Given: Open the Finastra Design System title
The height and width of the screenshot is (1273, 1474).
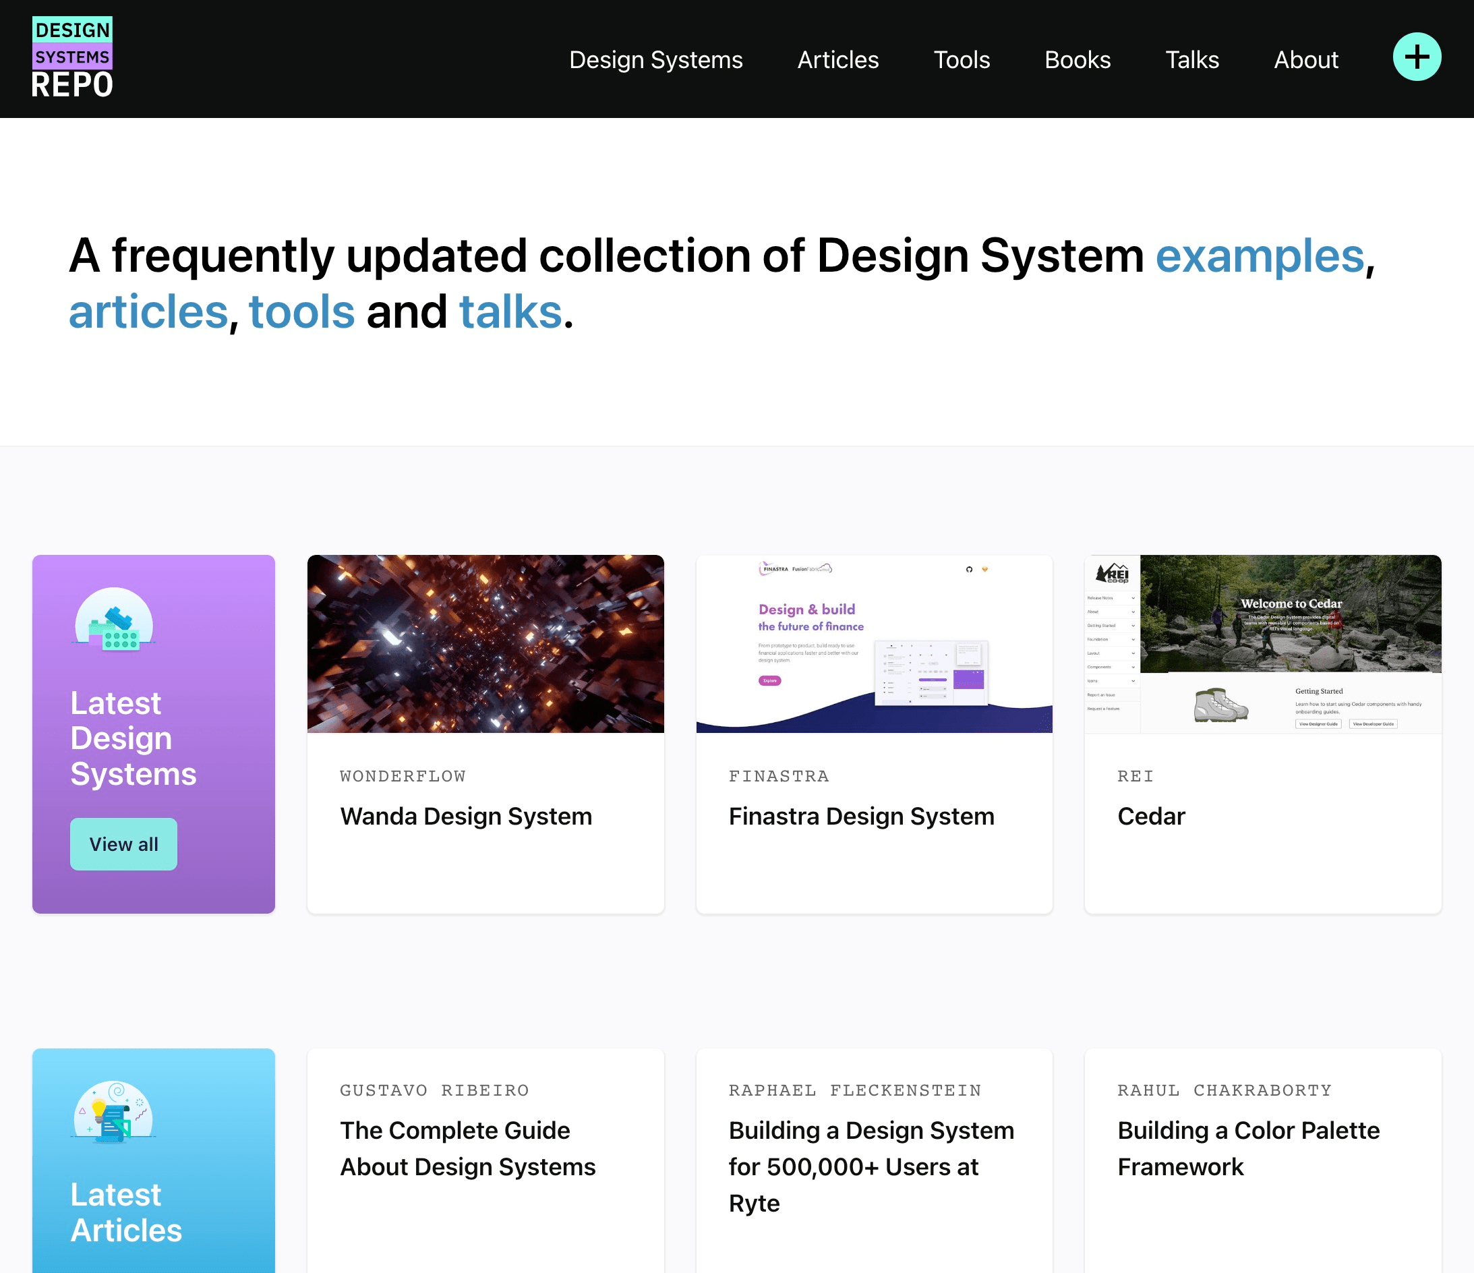Looking at the screenshot, I should pos(862,817).
